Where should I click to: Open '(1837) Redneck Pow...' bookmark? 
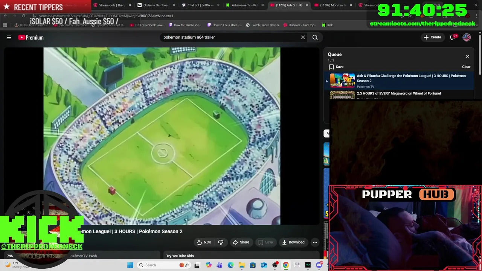point(147,25)
